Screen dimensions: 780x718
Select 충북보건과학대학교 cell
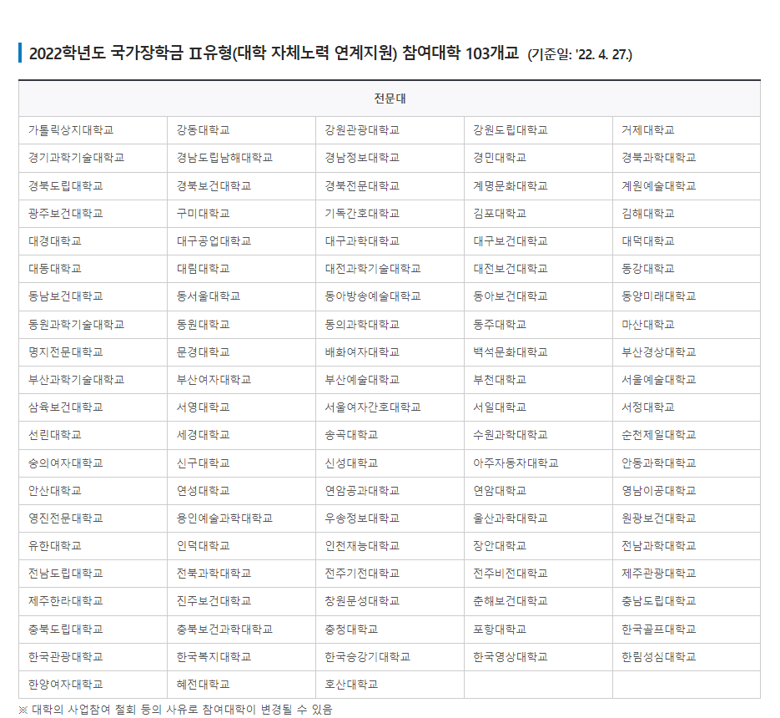(241, 630)
